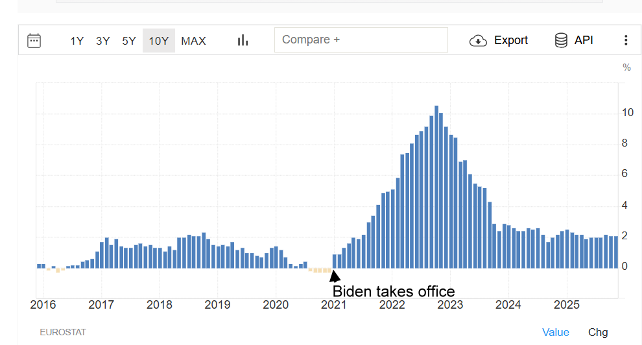Screen dimensions: 642x345
Task: Click the Export text button
Action: 510,40
